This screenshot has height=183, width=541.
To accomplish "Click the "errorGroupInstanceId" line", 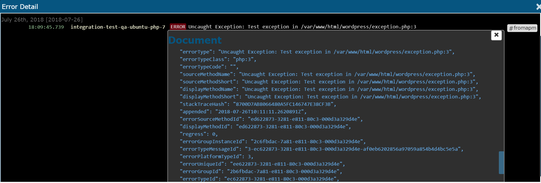I will [273, 142].
